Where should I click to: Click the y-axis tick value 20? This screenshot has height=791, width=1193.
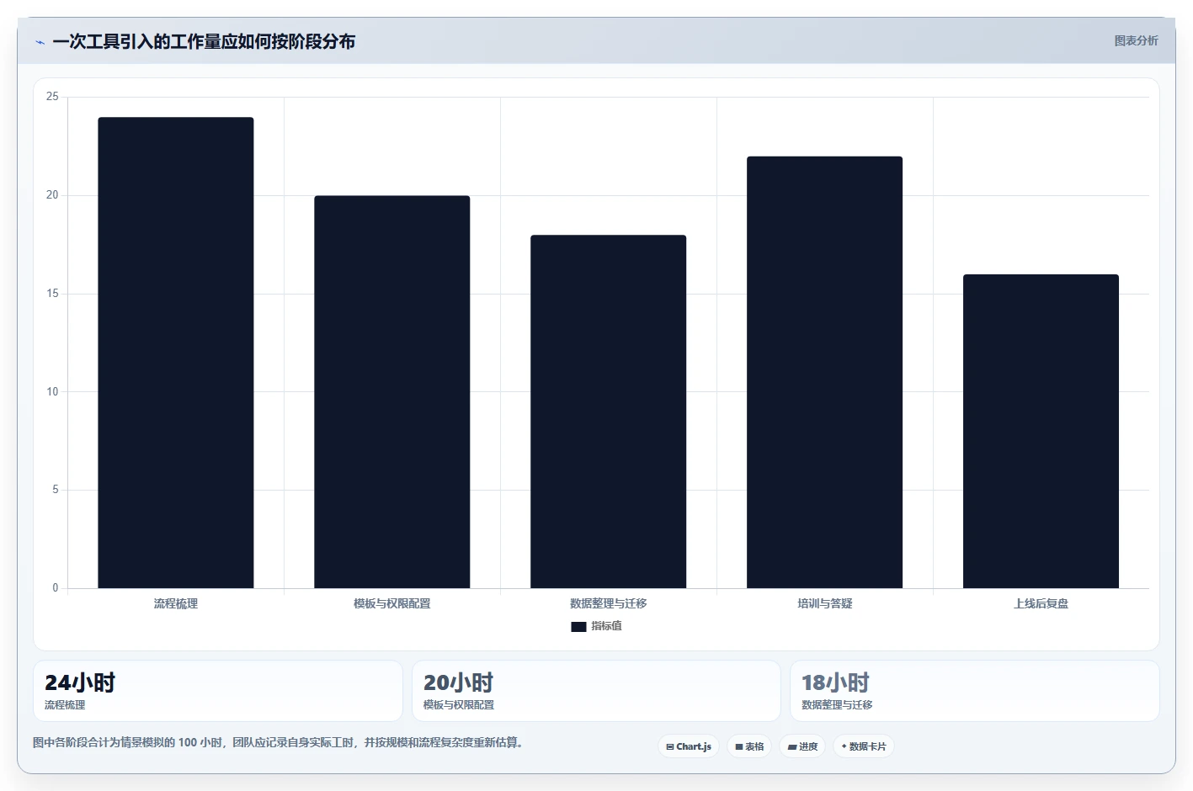52,195
